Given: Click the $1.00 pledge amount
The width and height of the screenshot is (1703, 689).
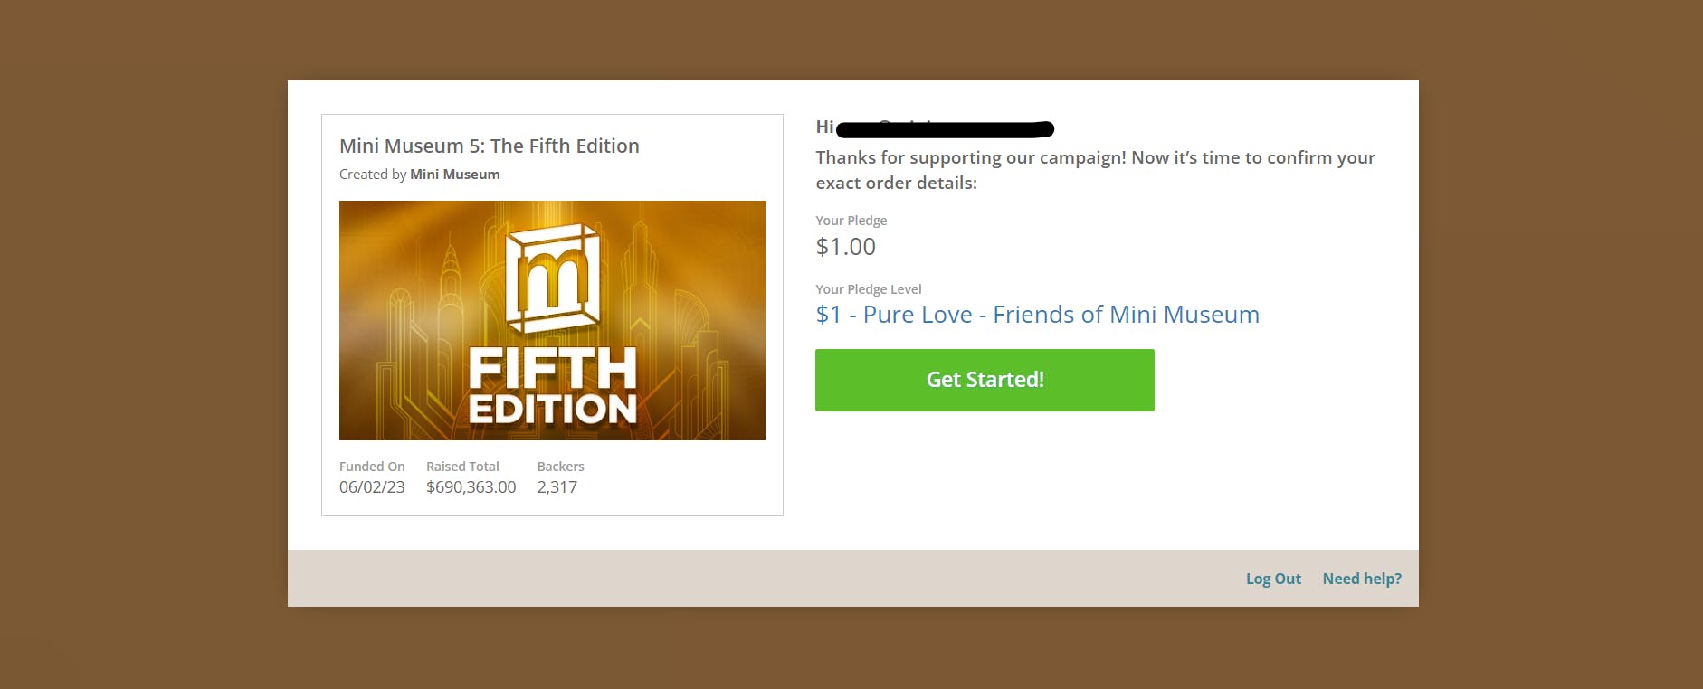Looking at the screenshot, I should (x=845, y=247).
